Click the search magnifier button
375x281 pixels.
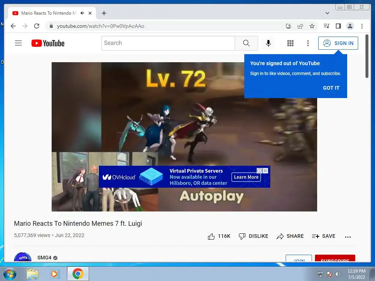246,43
